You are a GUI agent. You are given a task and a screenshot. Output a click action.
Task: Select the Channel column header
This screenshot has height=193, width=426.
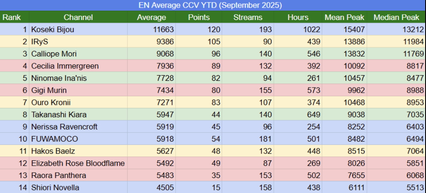(78, 17)
